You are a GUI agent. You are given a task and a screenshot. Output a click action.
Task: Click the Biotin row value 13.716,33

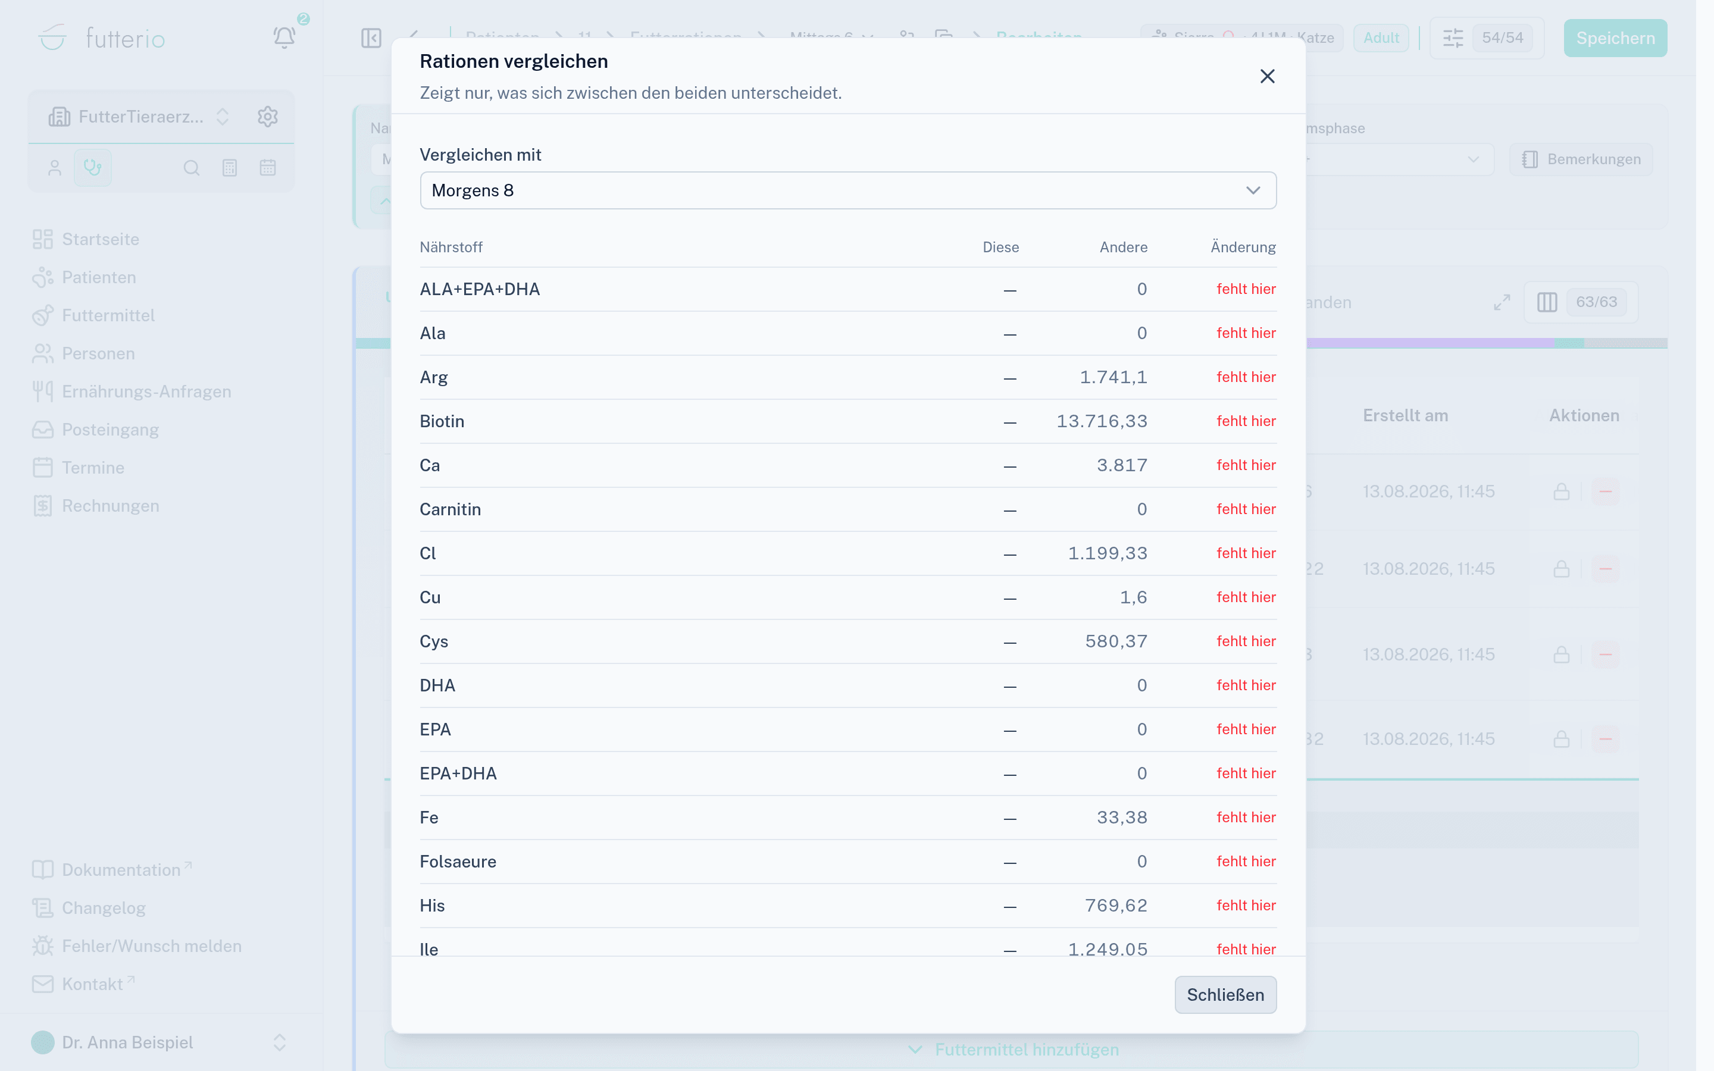click(x=1102, y=421)
